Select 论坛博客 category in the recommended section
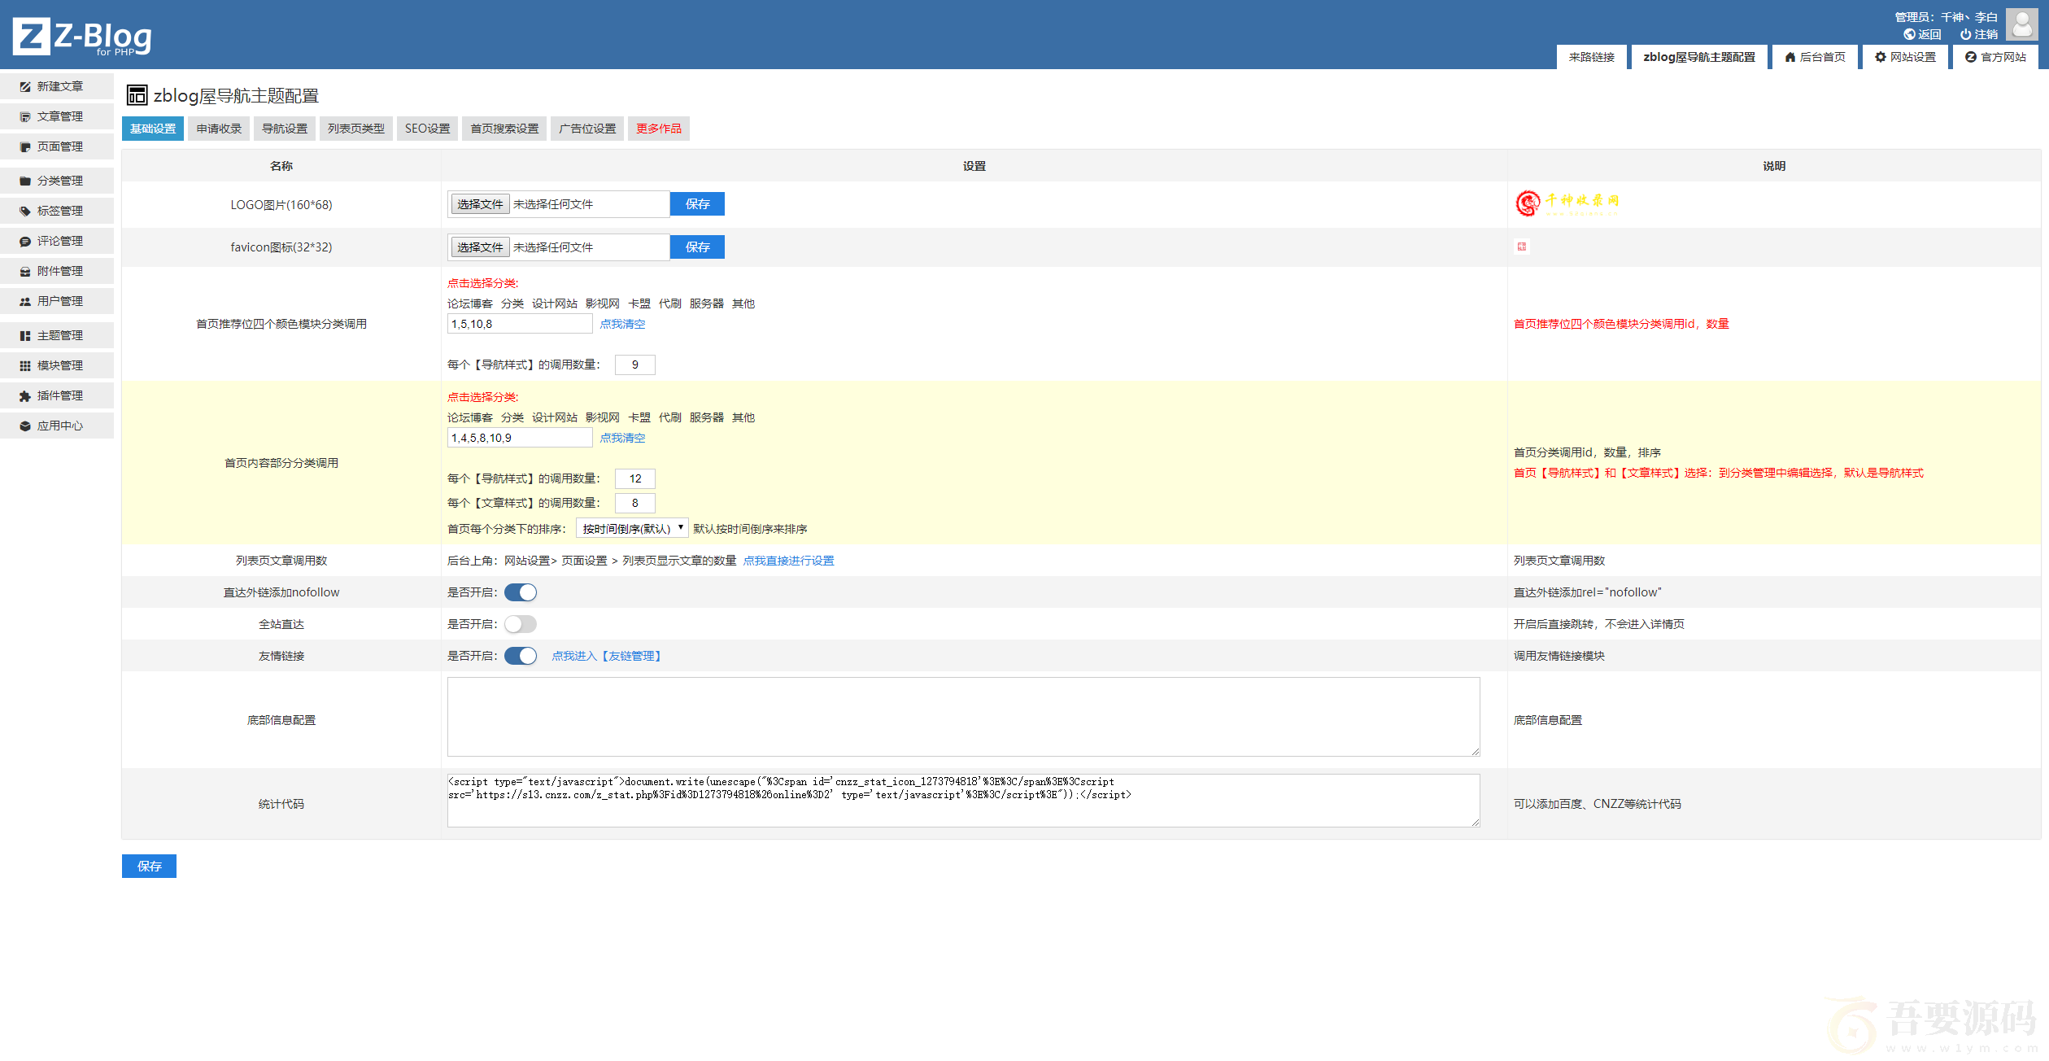The width and height of the screenshot is (2049, 1061). tap(470, 303)
